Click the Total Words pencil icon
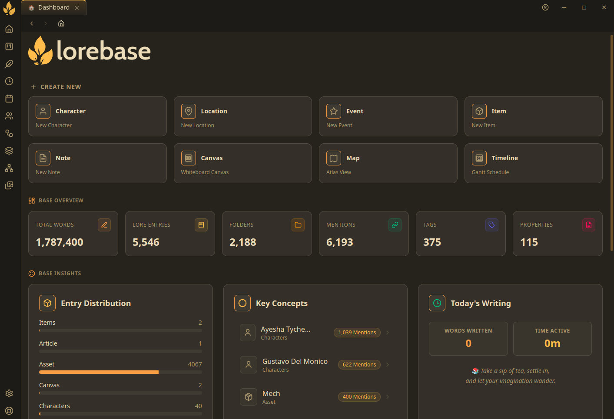The width and height of the screenshot is (614, 419). click(x=104, y=225)
